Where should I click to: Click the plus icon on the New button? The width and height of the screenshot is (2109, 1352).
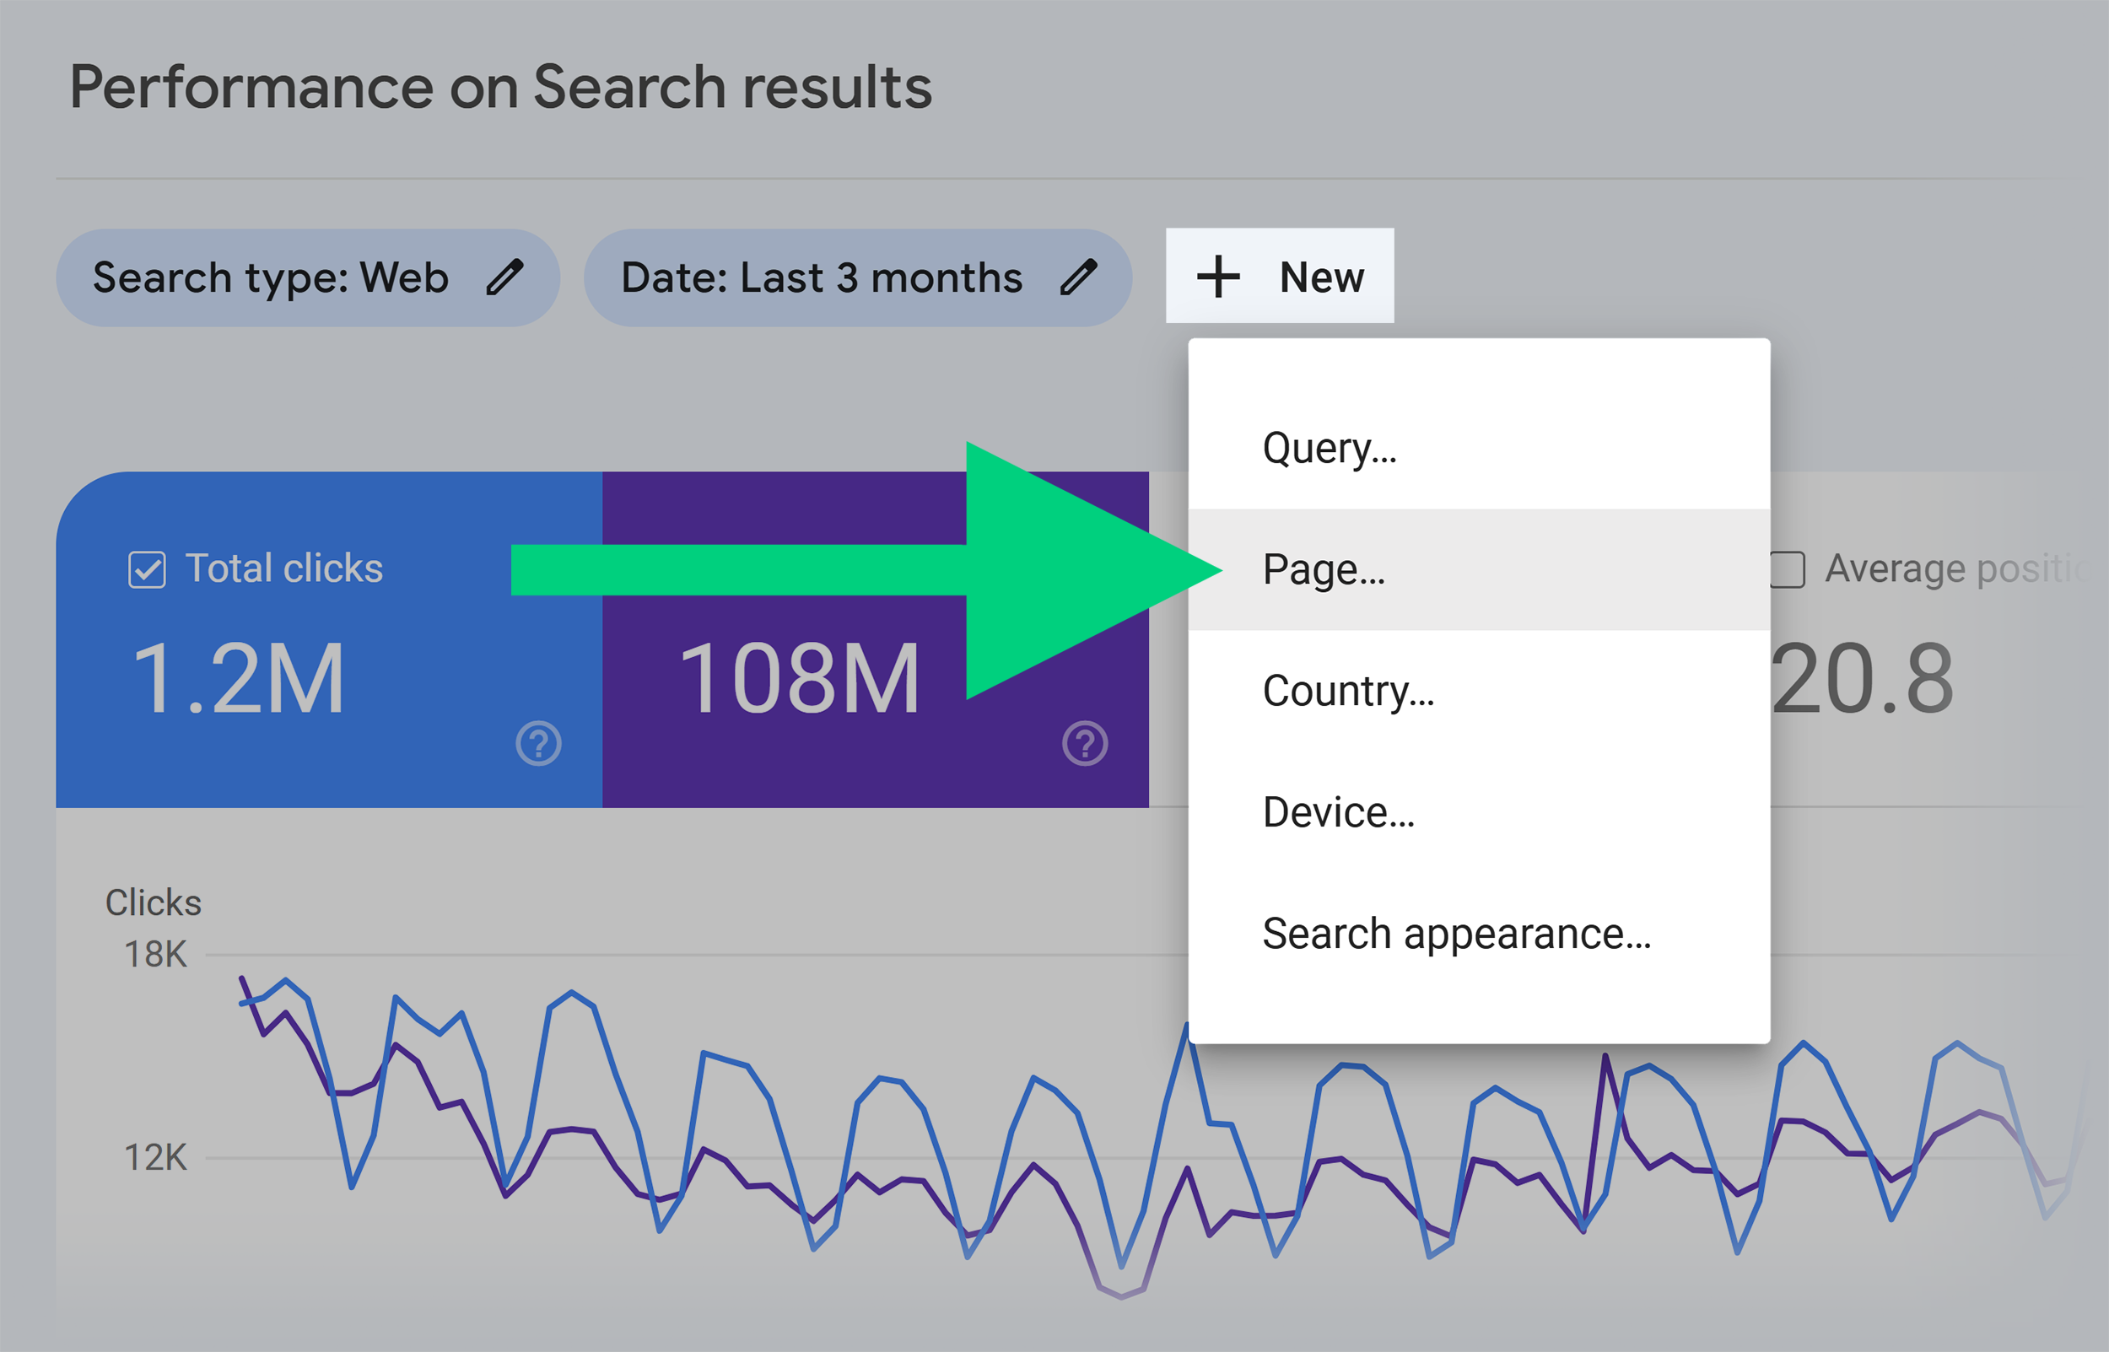[x=1221, y=277]
